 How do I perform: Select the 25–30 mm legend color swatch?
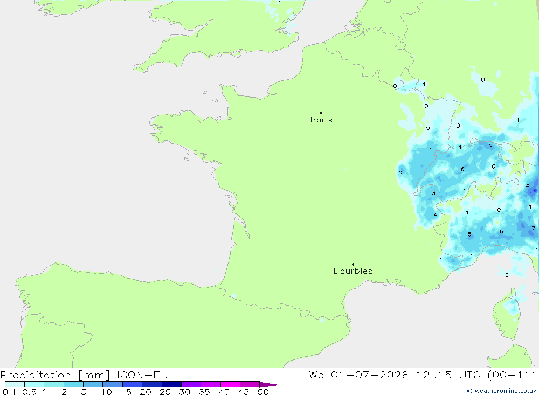point(171,384)
